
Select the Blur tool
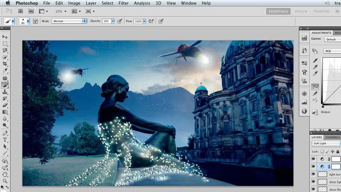pos(5,119)
